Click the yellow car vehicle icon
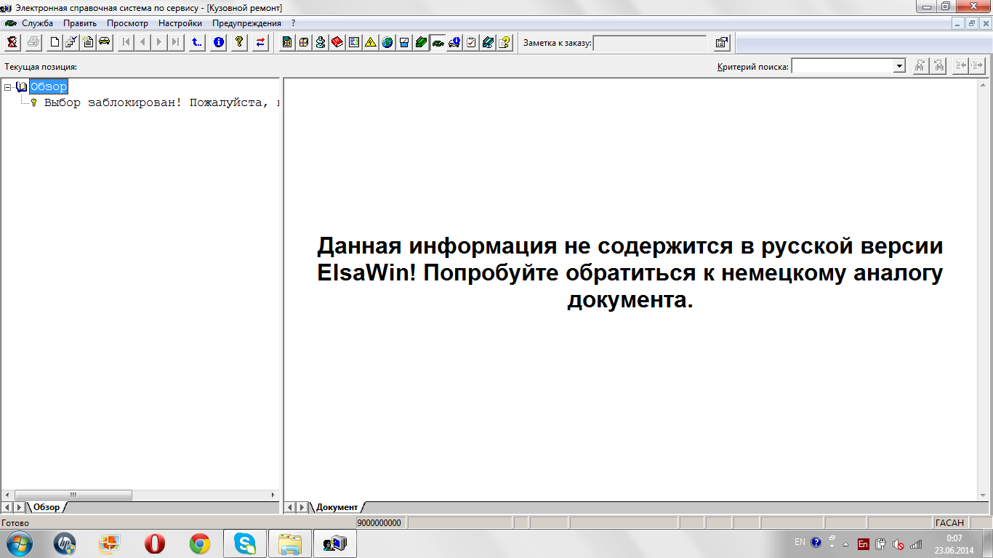Viewport: 993px width, 558px height. pyautogui.click(x=105, y=42)
